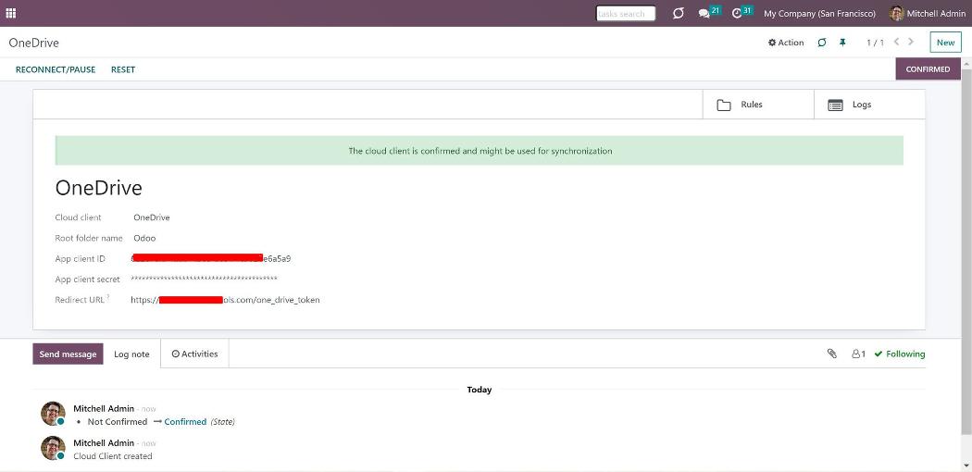Click the Redirect URL value
This screenshot has height=472, width=972.
click(x=225, y=300)
